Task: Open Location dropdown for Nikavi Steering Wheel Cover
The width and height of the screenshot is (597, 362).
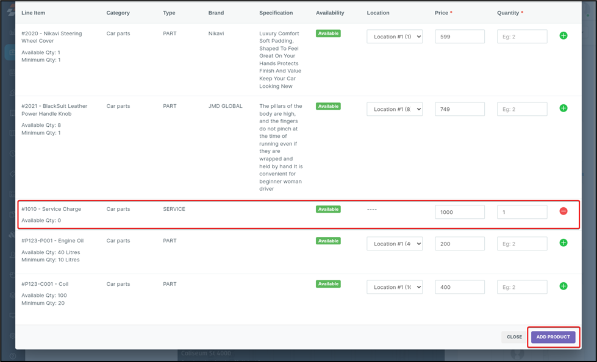Action: [x=395, y=37]
